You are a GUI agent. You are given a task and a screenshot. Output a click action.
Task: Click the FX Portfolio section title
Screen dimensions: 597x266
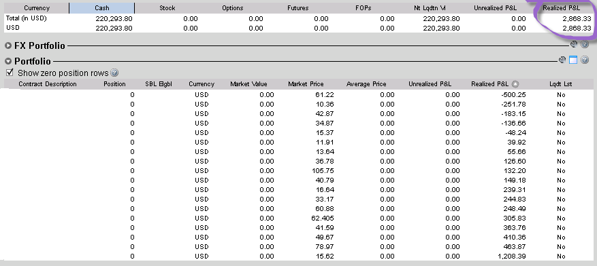tap(39, 46)
